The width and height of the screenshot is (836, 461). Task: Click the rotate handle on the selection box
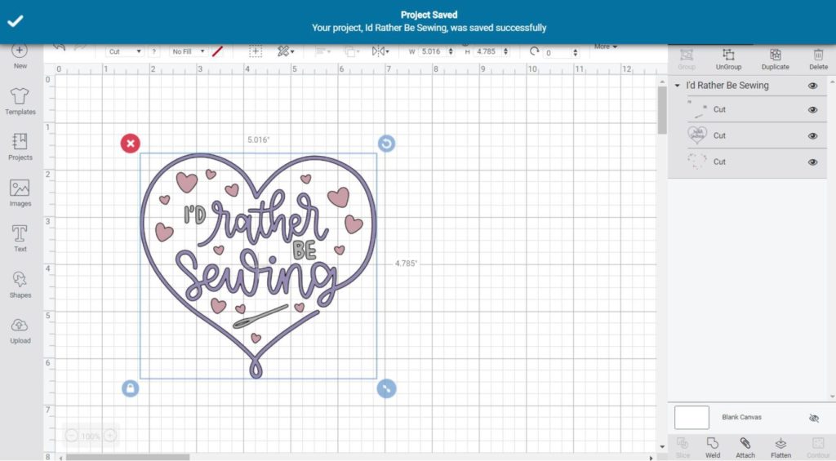click(386, 144)
